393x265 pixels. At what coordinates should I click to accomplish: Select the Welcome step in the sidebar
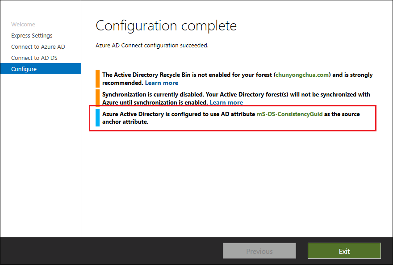pos(23,24)
